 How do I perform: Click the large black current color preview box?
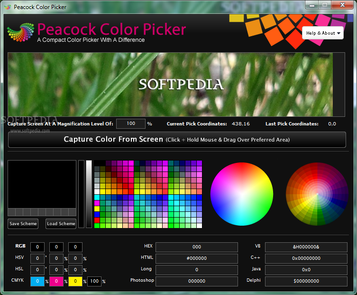pos(42,184)
